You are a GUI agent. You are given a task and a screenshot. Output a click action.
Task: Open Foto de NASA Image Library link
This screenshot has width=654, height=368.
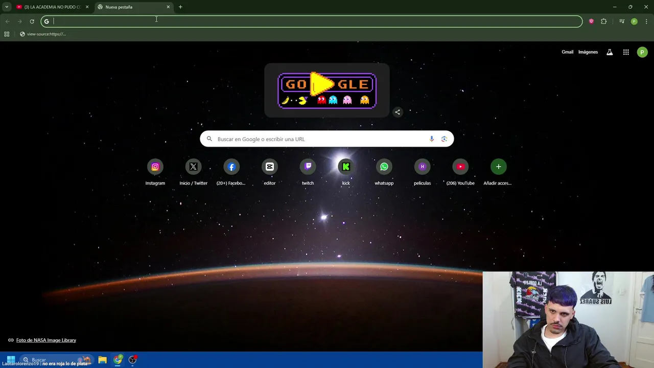click(46, 340)
